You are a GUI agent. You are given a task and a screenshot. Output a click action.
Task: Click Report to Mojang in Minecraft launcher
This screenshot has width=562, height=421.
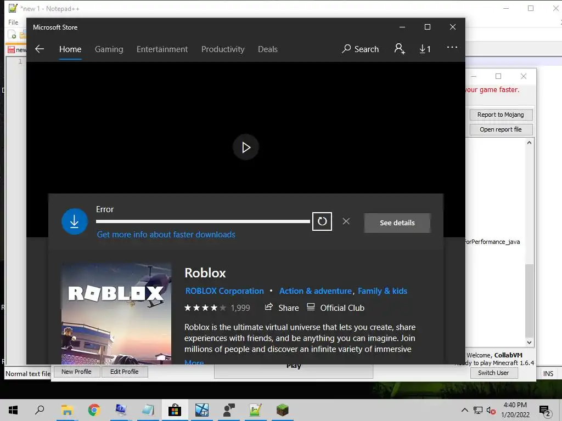click(501, 115)
